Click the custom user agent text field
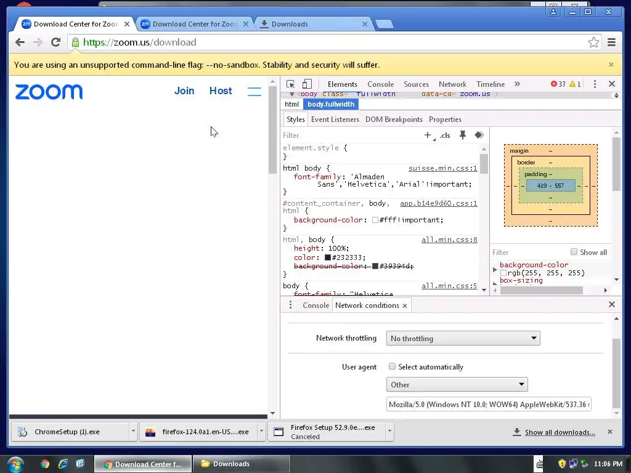Image resolution: width=631 pixels, height=473 pixels. (489, 404)
